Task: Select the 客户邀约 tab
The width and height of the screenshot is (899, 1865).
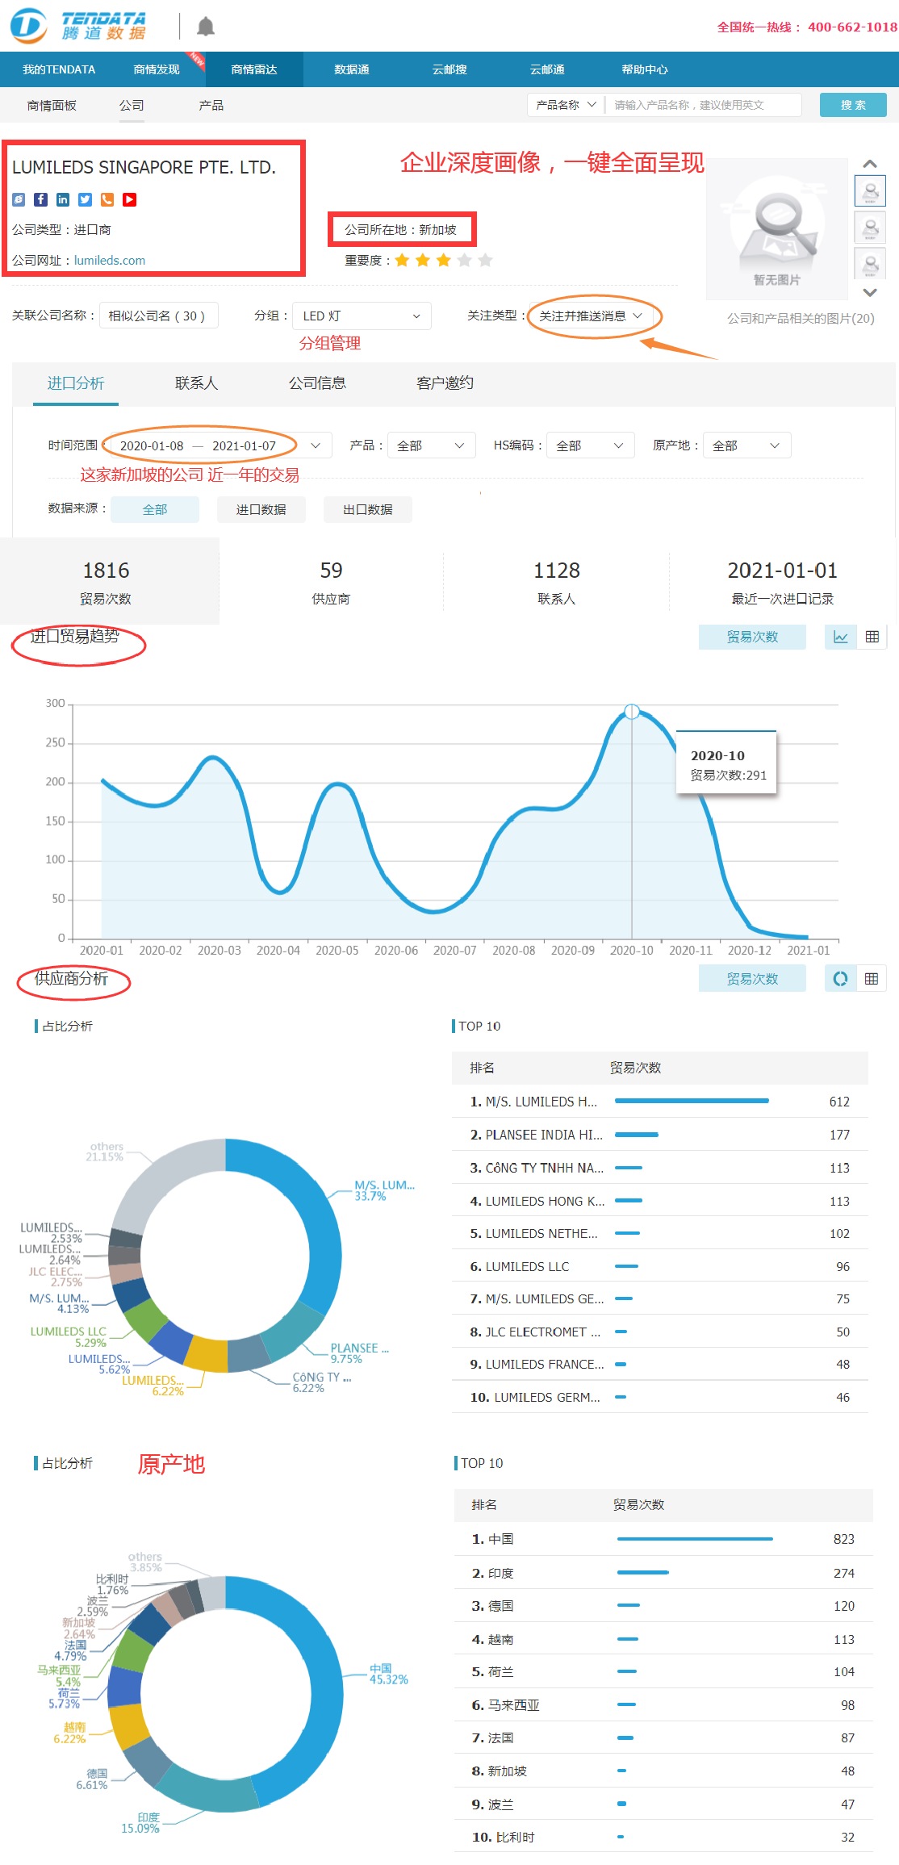Action: pos(445,383)
